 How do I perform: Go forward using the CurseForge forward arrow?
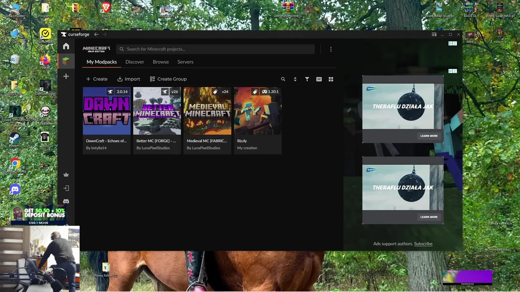(x=104, y=34)
